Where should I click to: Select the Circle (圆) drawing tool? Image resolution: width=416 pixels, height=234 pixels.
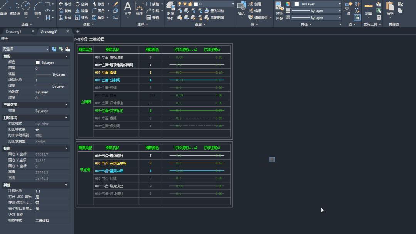pyautogui.click(x=26, y=8)
